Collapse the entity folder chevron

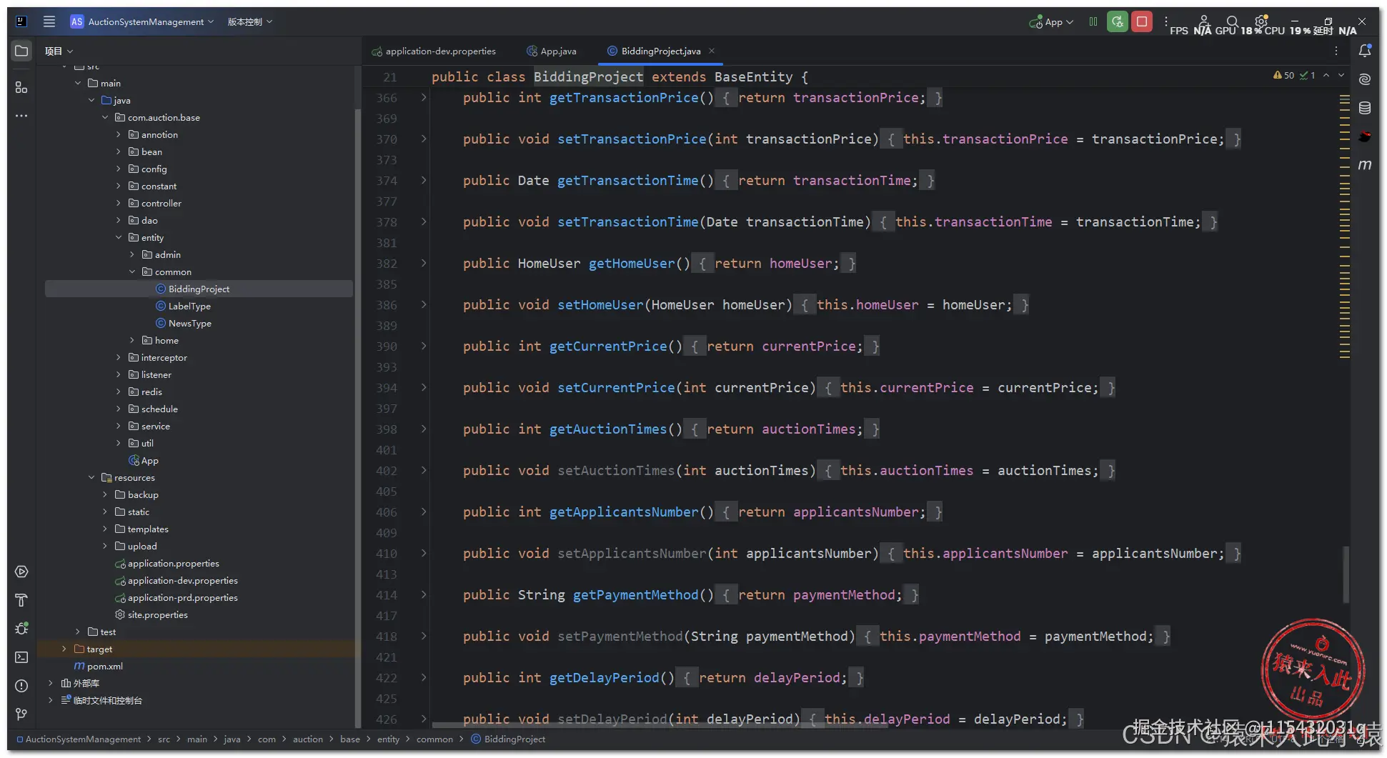[119, 237]
